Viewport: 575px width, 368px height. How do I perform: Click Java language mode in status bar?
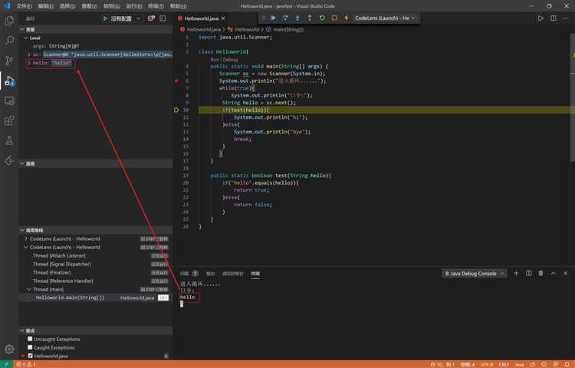coord(519,364)
